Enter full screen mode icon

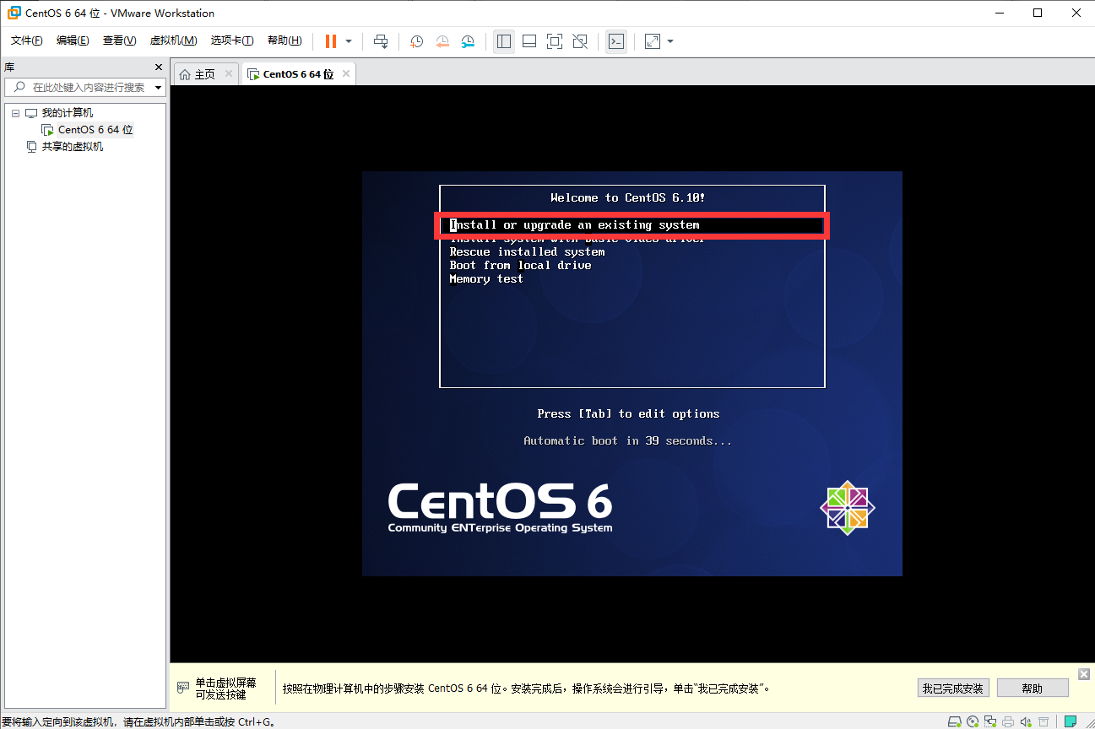pyautogui.click(x=555, y=41)
